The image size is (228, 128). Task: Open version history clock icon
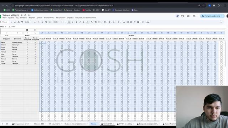pyautogui.click(x=183, y=16)
